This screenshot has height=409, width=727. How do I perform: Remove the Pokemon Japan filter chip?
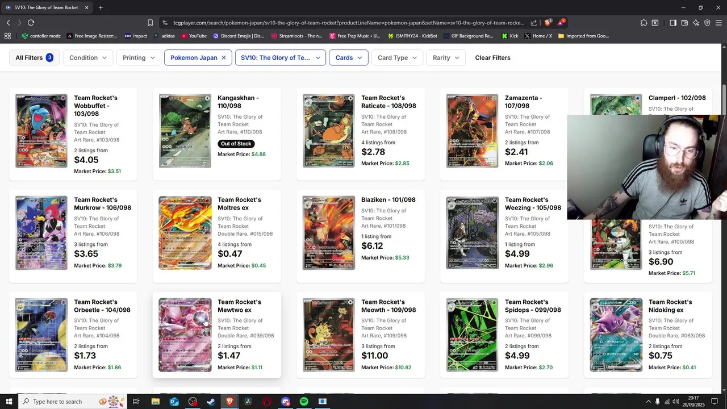[x=224, y=58]
